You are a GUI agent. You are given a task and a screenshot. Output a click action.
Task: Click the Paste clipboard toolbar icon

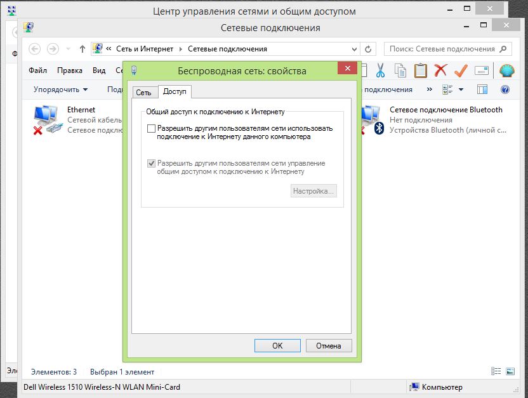(x=420, y=70)
